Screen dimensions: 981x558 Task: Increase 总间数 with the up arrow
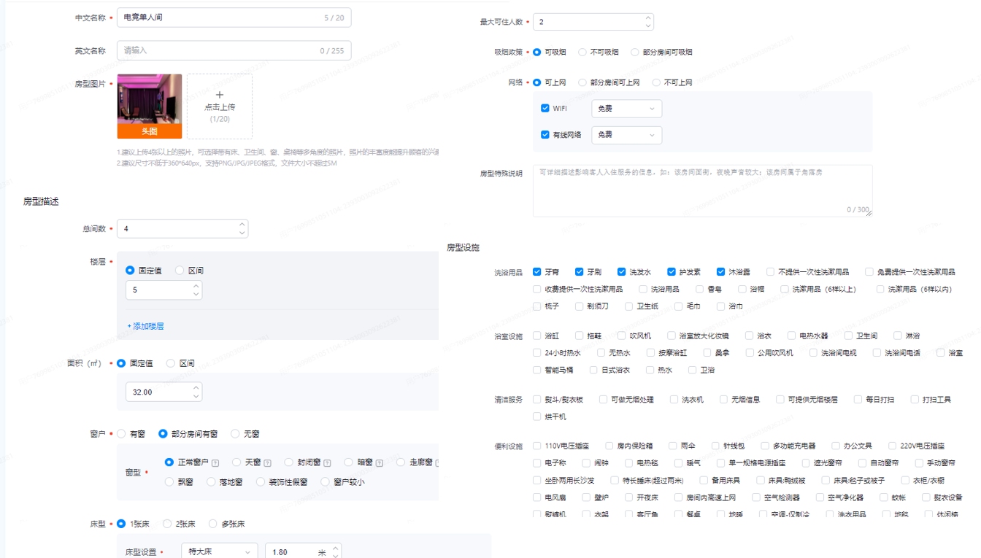pyautogui.click(x=242, y=225)
